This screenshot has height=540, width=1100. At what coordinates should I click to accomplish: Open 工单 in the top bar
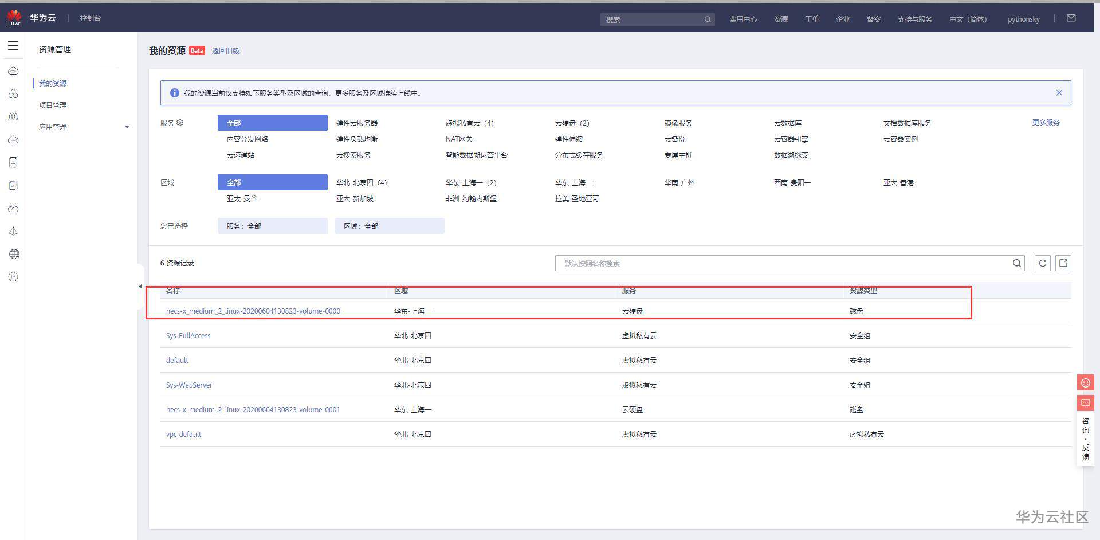(812, 19)
